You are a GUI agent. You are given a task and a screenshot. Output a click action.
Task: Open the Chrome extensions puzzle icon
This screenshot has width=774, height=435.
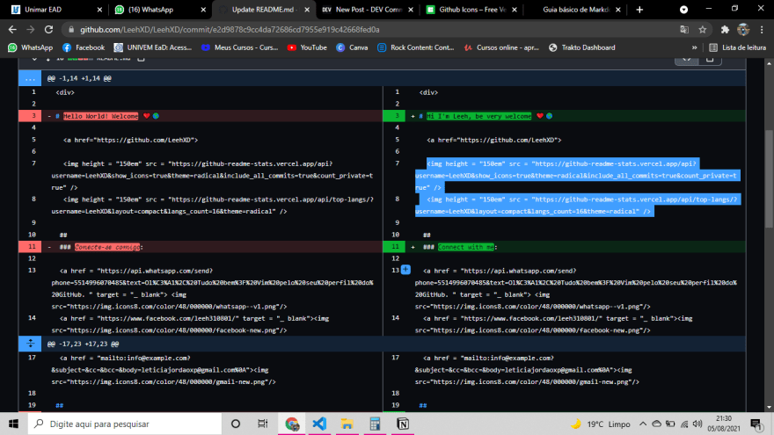[725, 30]
